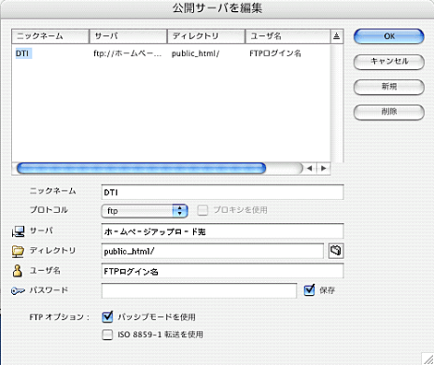
Task: Click the scroll left arrow under list
Action: 309,168
